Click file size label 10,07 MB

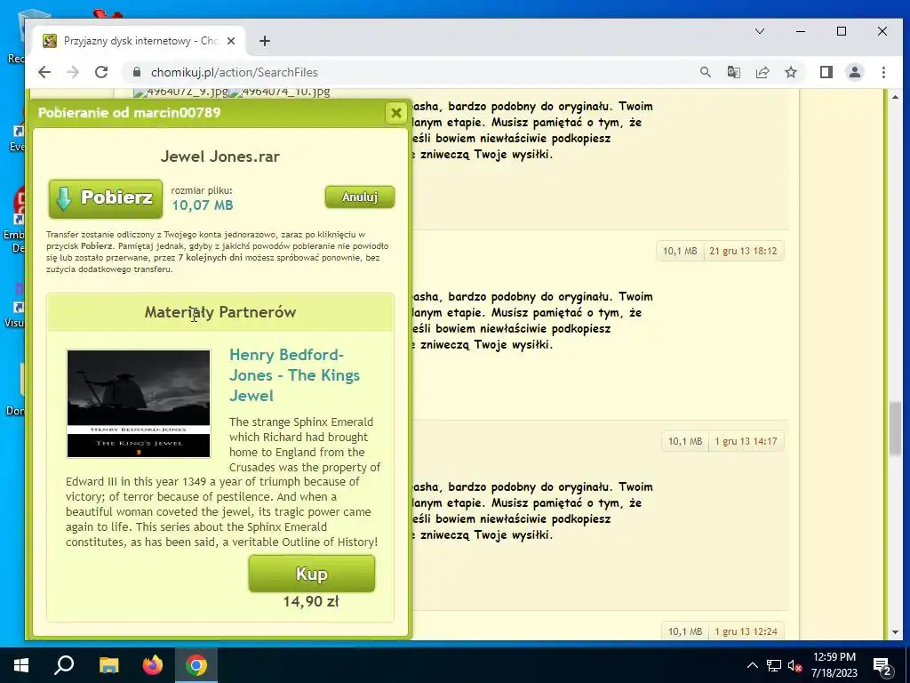point(203,205)
